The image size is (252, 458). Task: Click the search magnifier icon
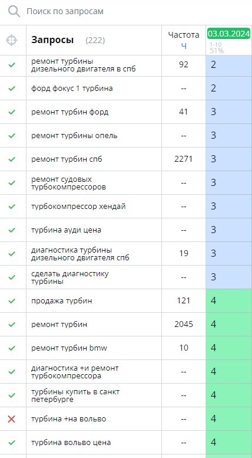point(14,11)
